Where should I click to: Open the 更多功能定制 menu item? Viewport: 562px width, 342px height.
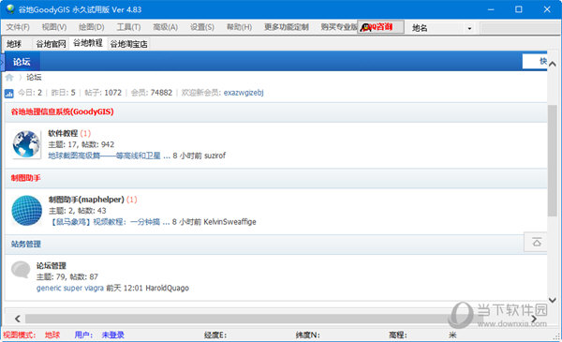click(287, 27)
